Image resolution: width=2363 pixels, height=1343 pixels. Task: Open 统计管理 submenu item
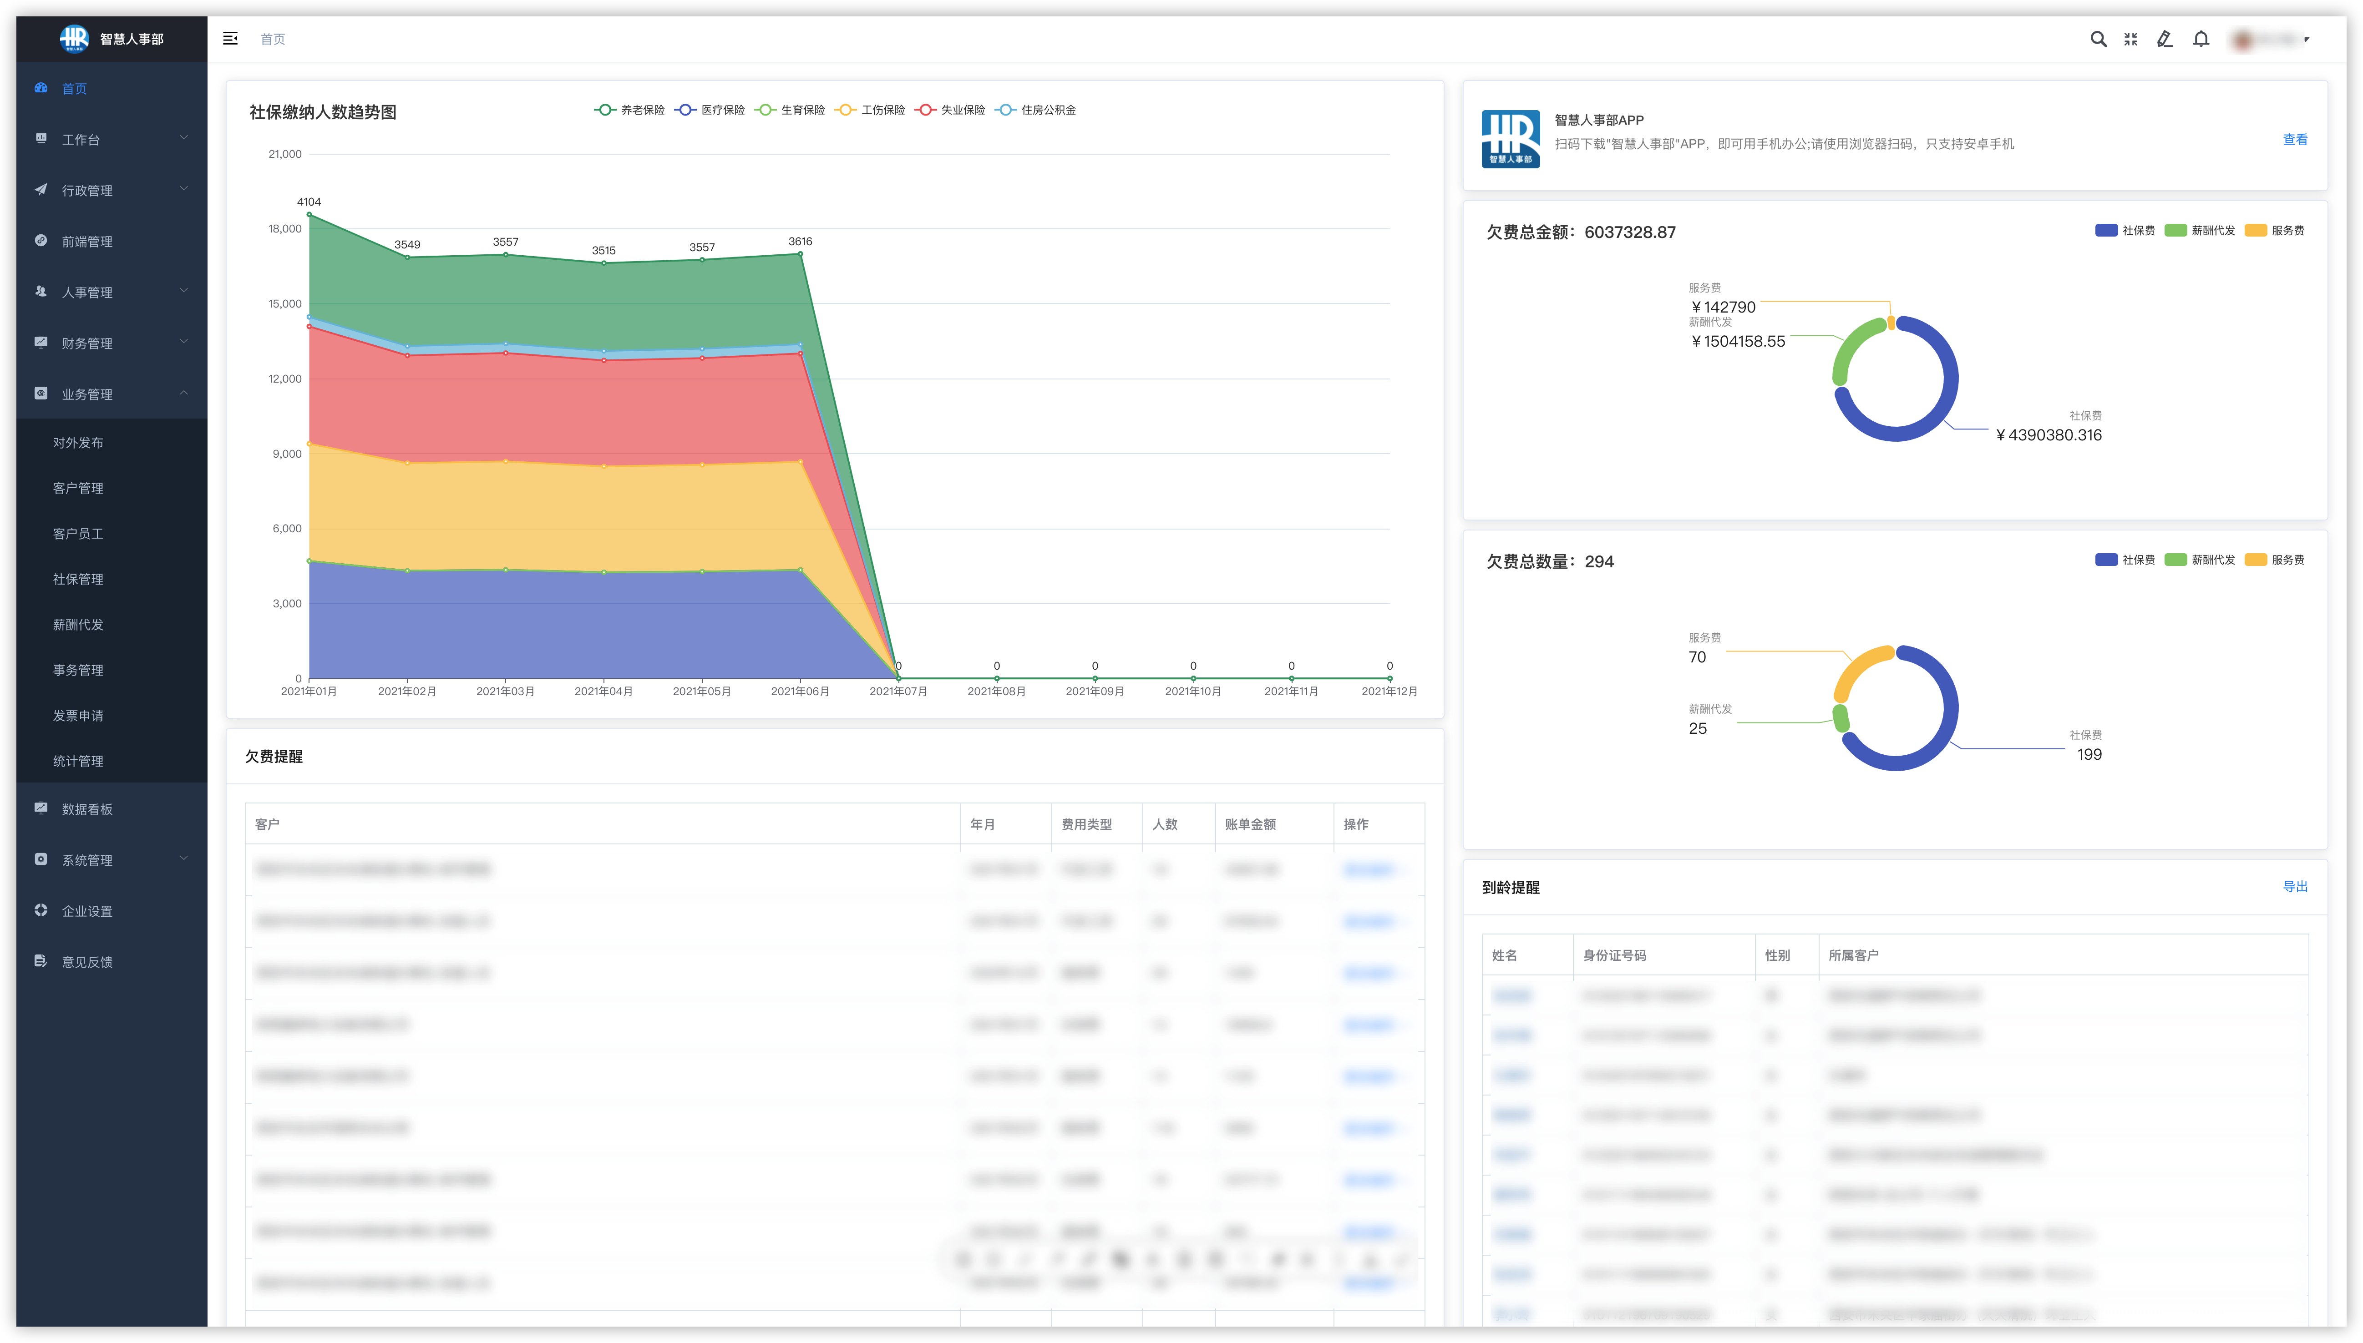click(77, 761)
